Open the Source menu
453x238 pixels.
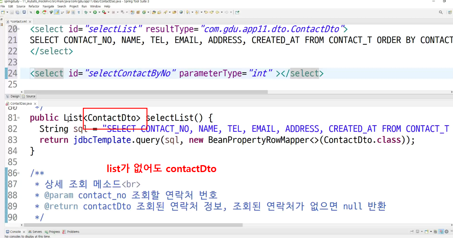pyautogui.click(x=21, y=6)
